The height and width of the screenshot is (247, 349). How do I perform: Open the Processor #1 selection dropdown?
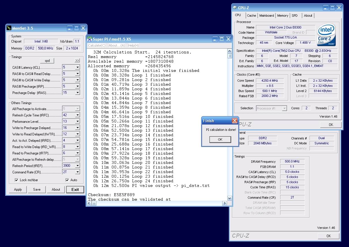(284, 108)
